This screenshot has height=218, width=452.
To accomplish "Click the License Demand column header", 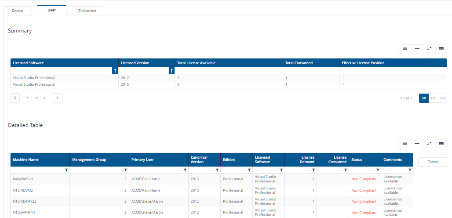I will point(301,160).
